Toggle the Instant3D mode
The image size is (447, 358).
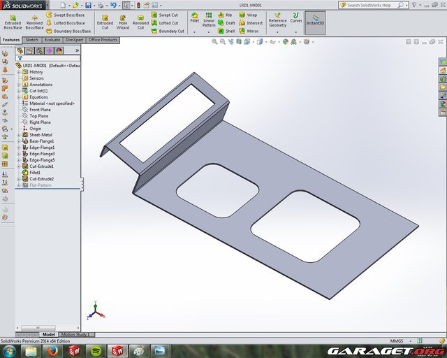[316, 20]
